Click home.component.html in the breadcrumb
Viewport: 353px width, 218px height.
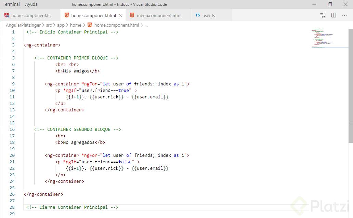tap(117, 25)
